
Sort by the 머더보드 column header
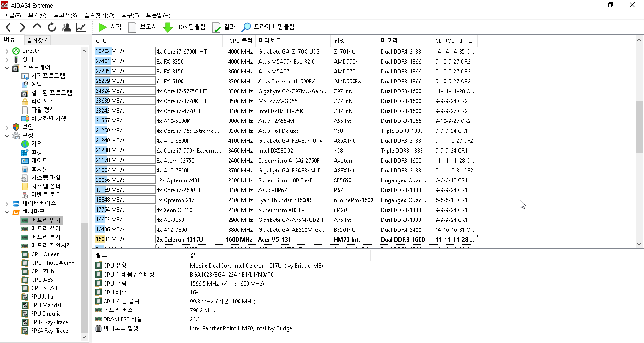(x=293, y=41)
